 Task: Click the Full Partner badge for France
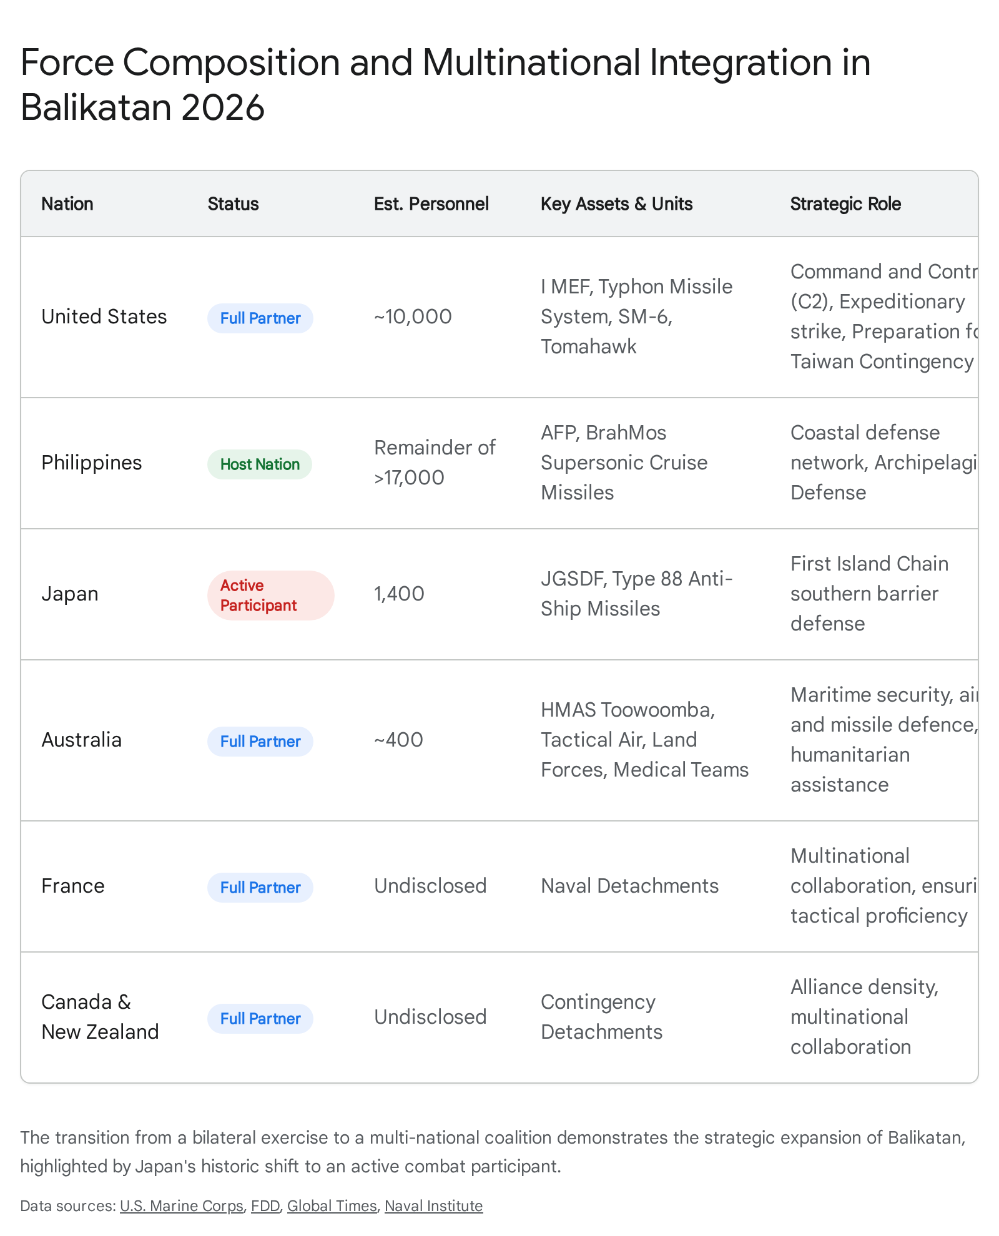pyautogui.click(x=260, y=888)
